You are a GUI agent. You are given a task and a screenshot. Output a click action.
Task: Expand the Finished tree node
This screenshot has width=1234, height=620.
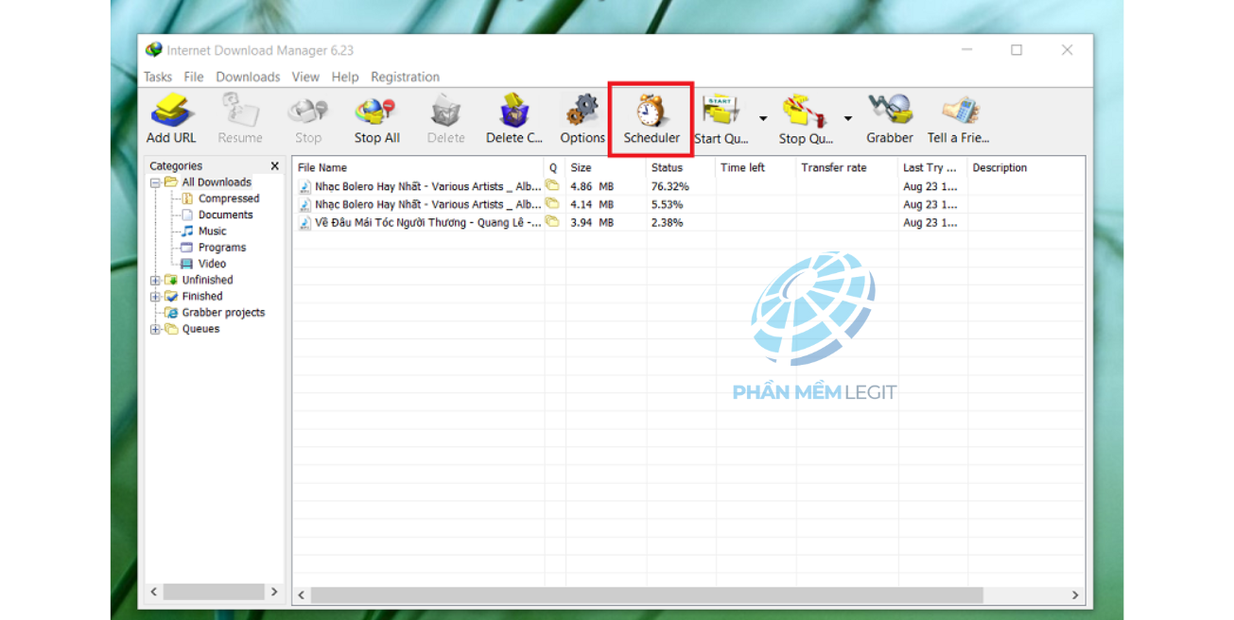pyautogui.click(x=155, y=297)
